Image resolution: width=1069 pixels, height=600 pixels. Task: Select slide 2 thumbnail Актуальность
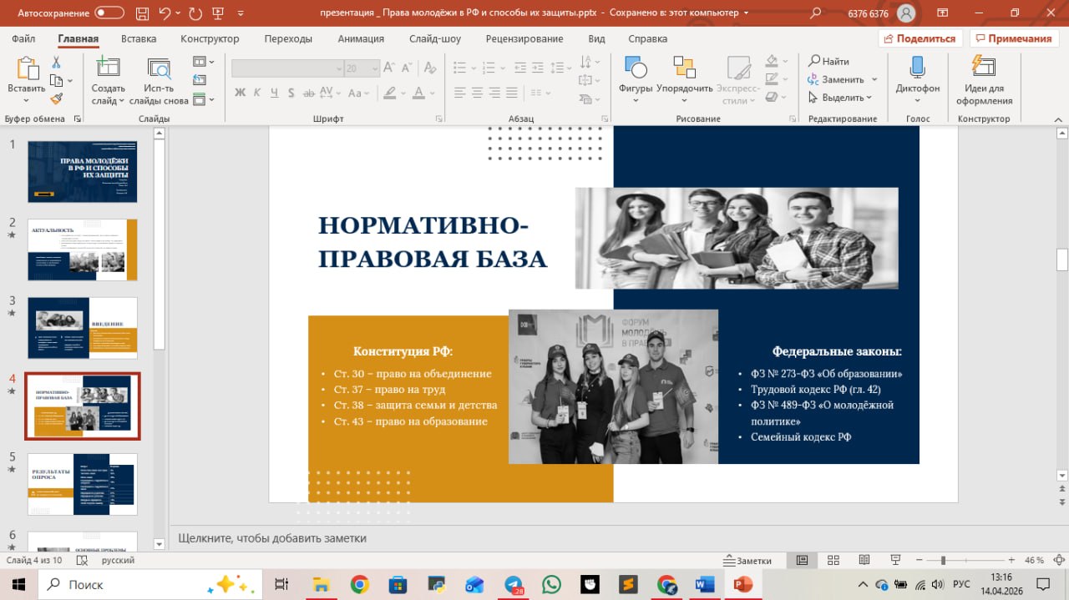coord(83,250)
